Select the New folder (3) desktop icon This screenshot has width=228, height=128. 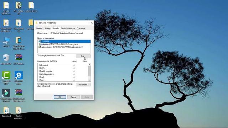point(19,26)
